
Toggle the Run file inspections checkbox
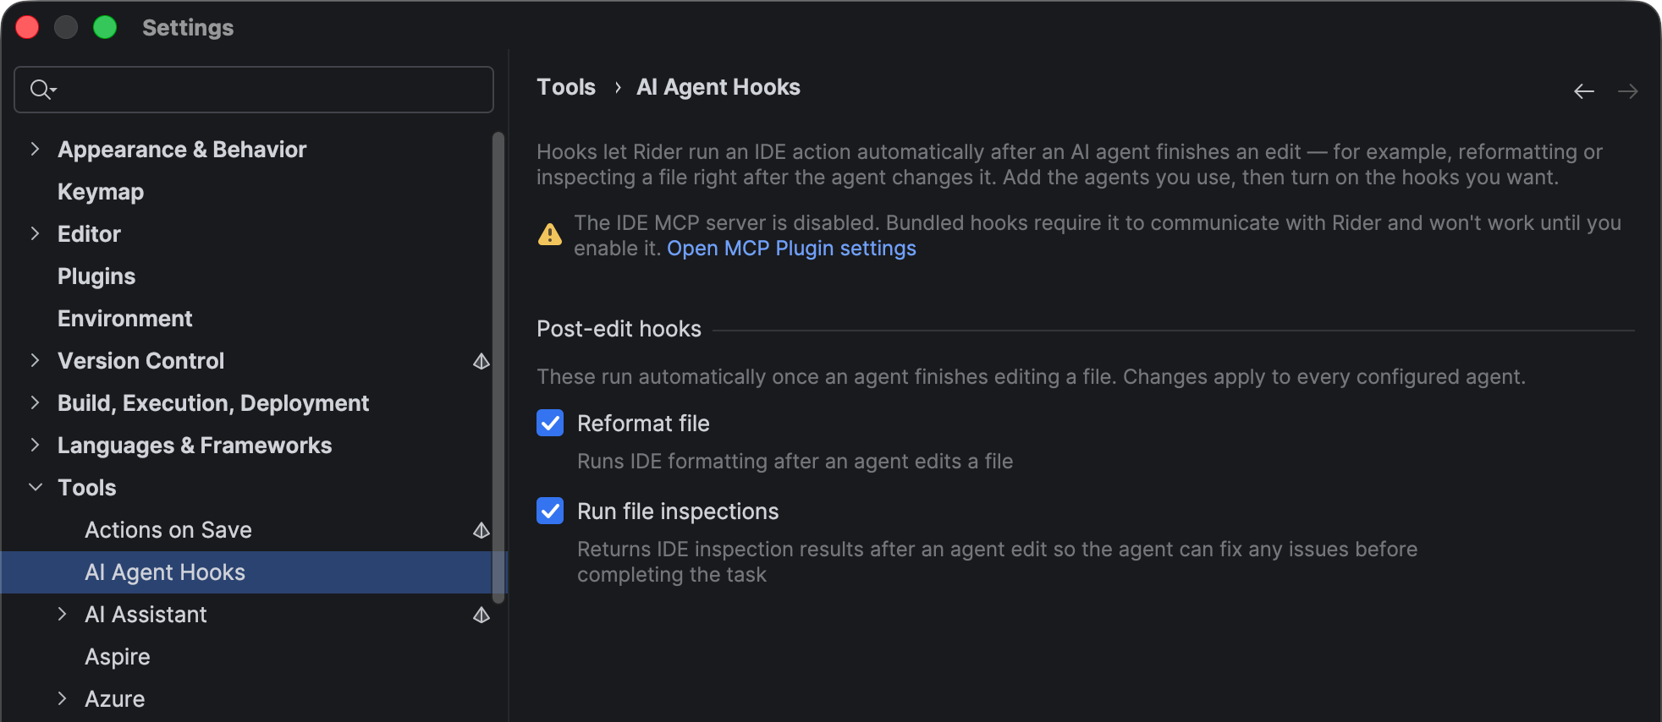tap(550, 511)
